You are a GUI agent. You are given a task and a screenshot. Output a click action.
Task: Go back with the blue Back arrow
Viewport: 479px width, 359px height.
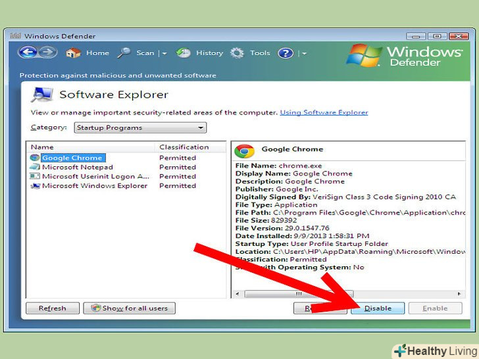point(28,53)
